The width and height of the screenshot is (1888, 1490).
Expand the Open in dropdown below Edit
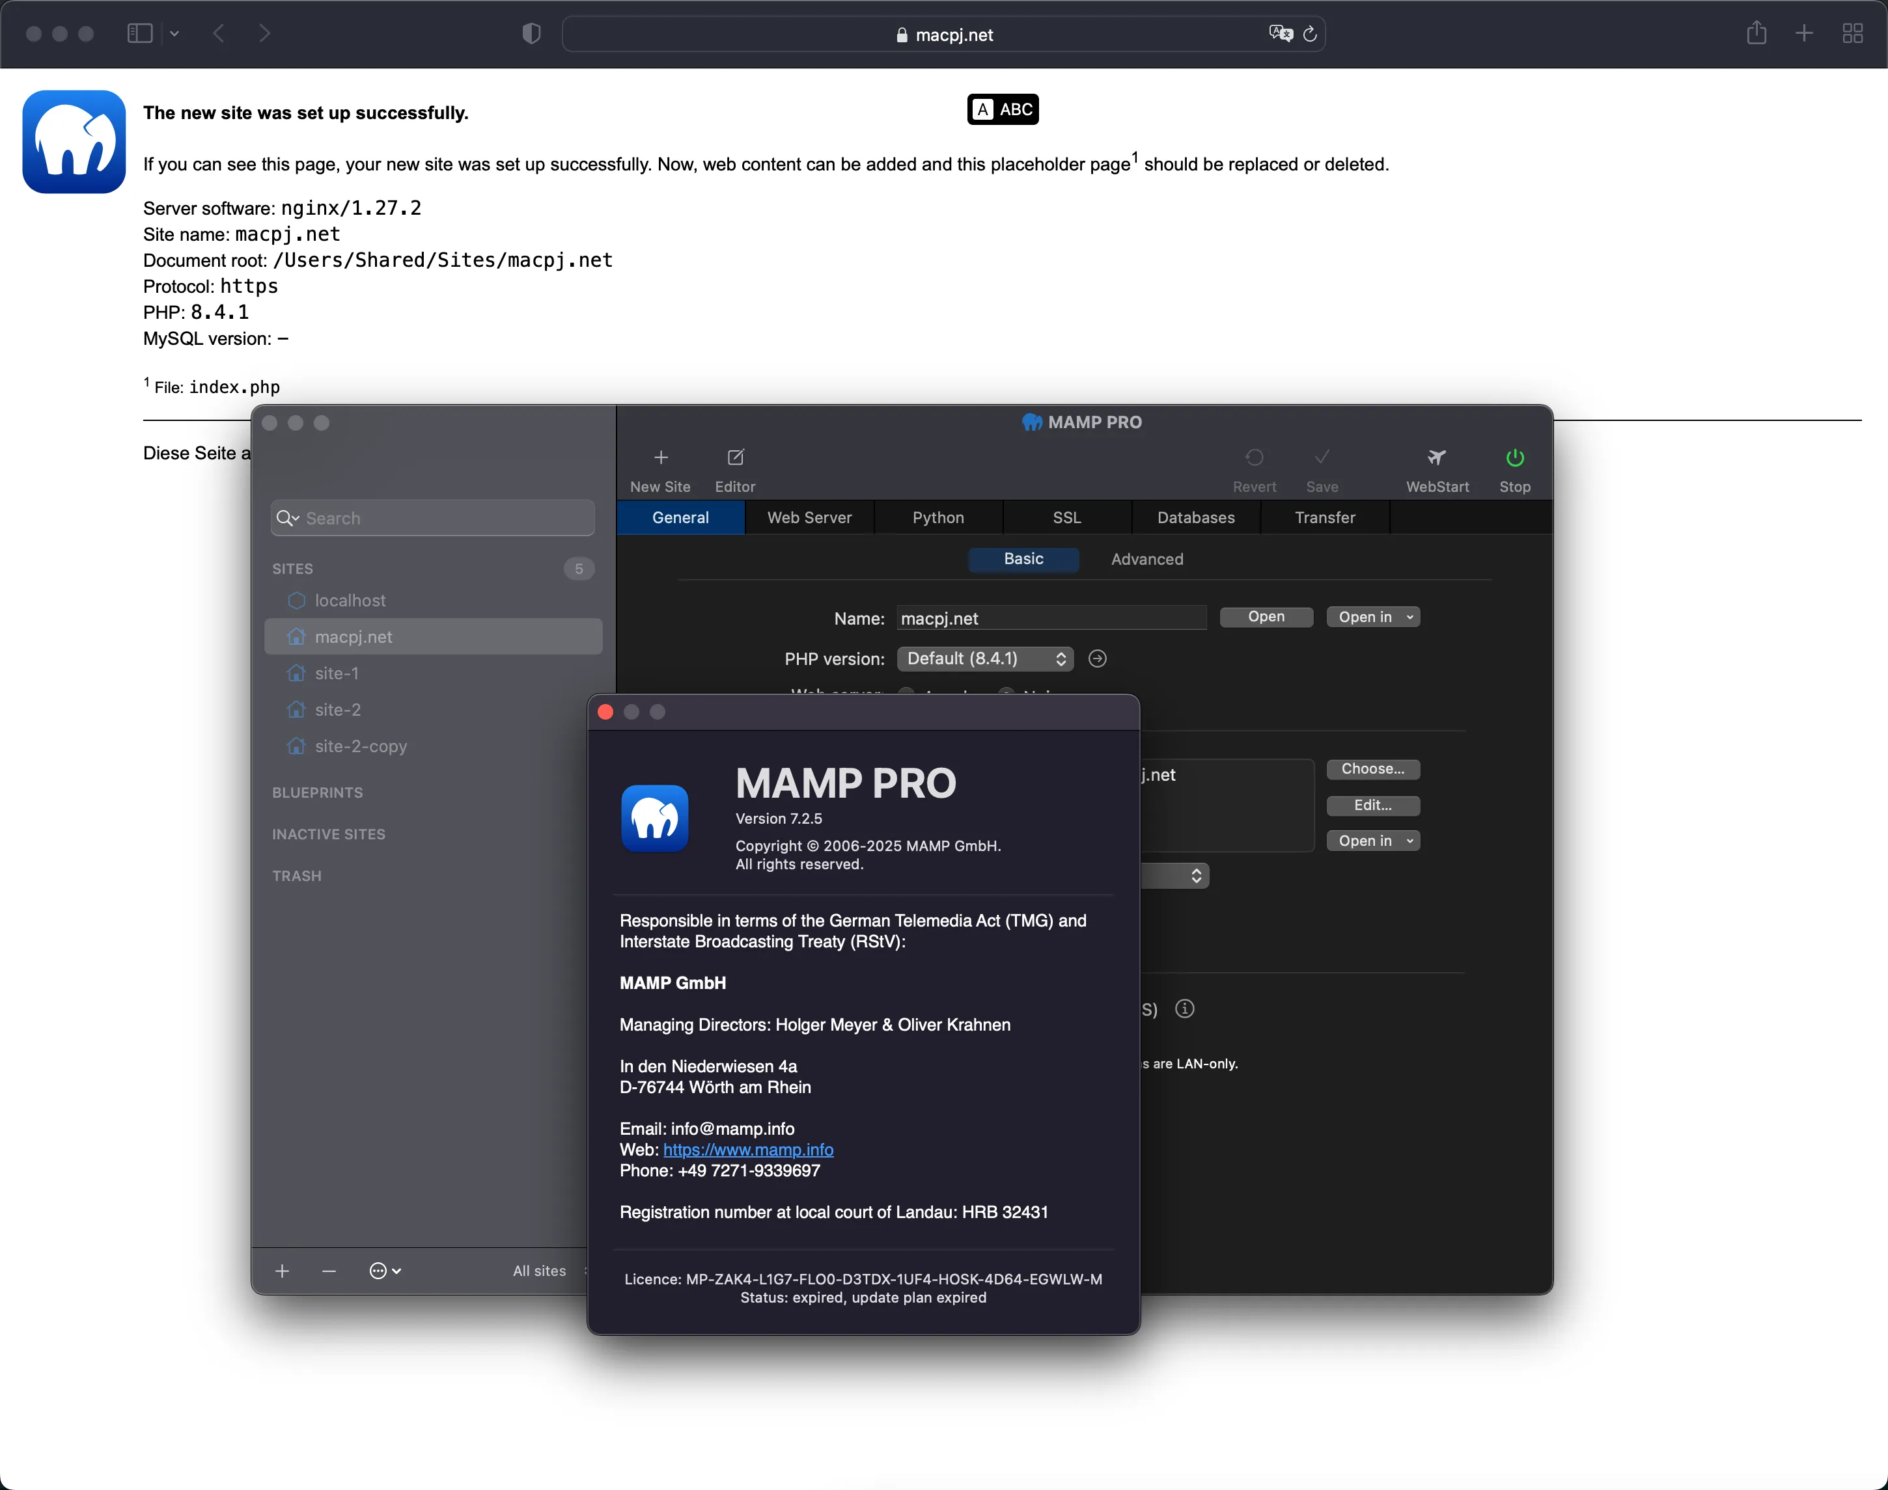click(1373, 841)
